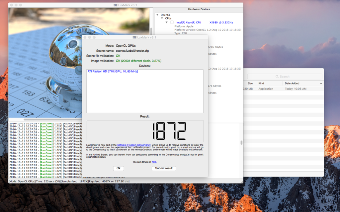This screenshot has width=340, height=212.
Task: Click the Submit result button
Action: click(164, 168)
